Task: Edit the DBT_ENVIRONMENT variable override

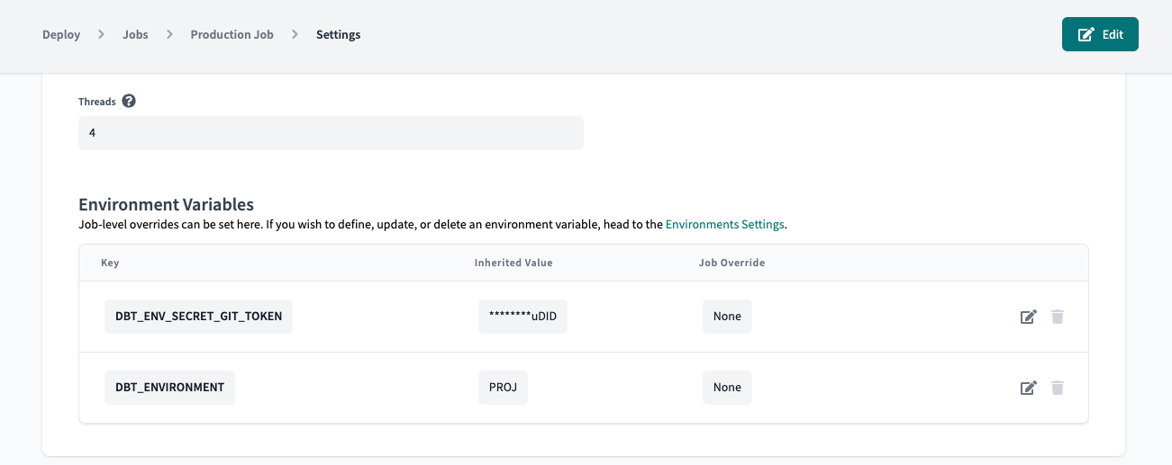Action: [1028, 388]
